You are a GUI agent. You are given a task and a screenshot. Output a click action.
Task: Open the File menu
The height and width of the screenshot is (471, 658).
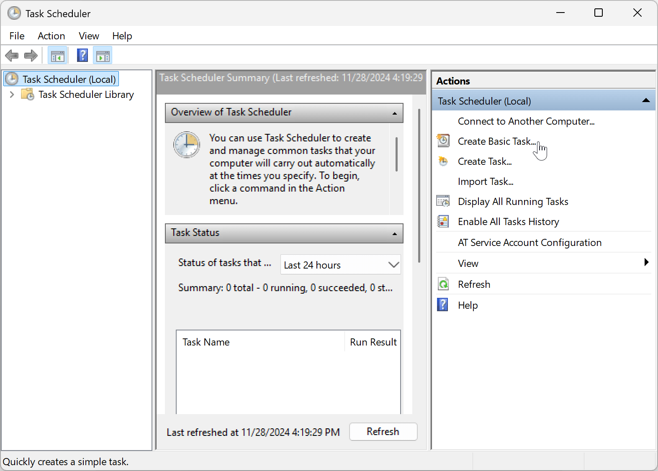[x=17, y=36]
